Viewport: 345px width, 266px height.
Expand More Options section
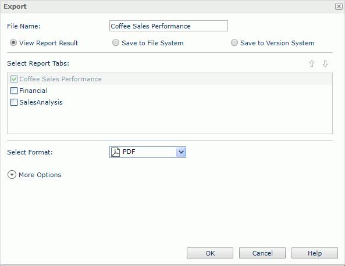(x=12, y=175)
